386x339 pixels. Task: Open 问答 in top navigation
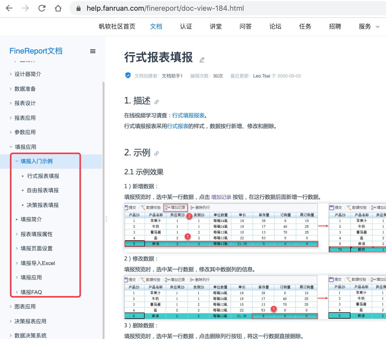[246, 27]
